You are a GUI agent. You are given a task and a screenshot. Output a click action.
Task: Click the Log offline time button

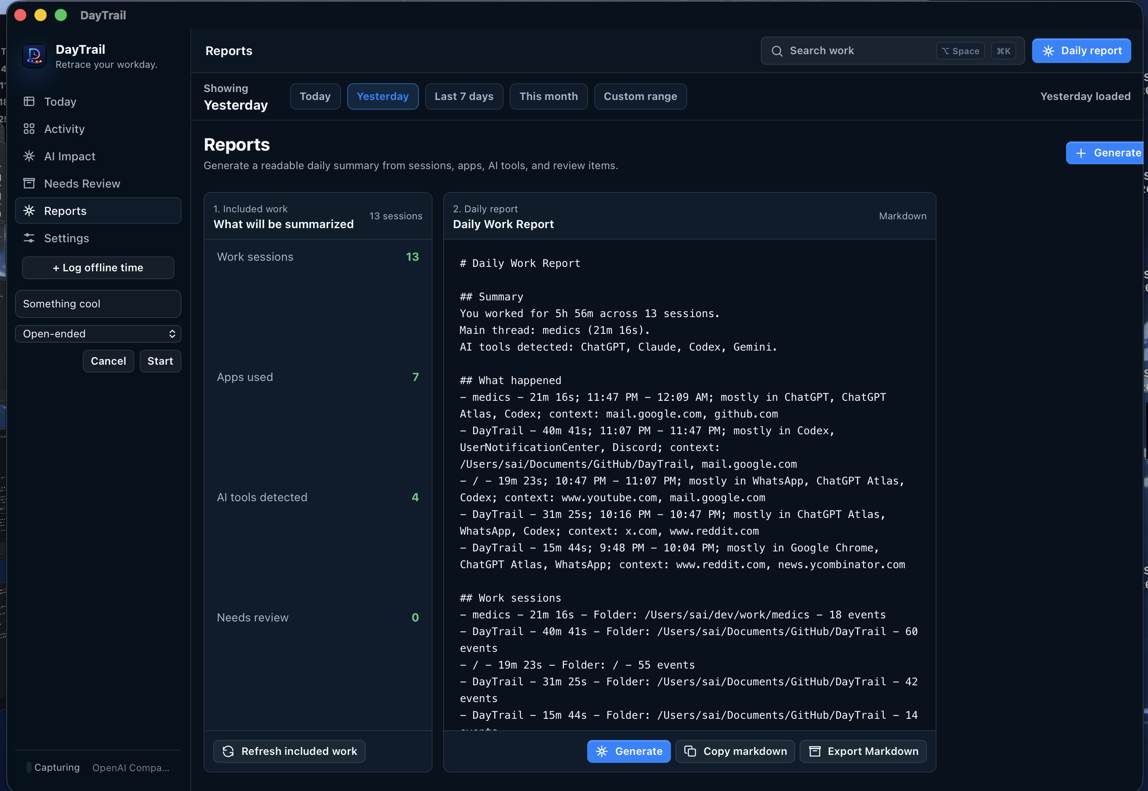pos(98,268)
